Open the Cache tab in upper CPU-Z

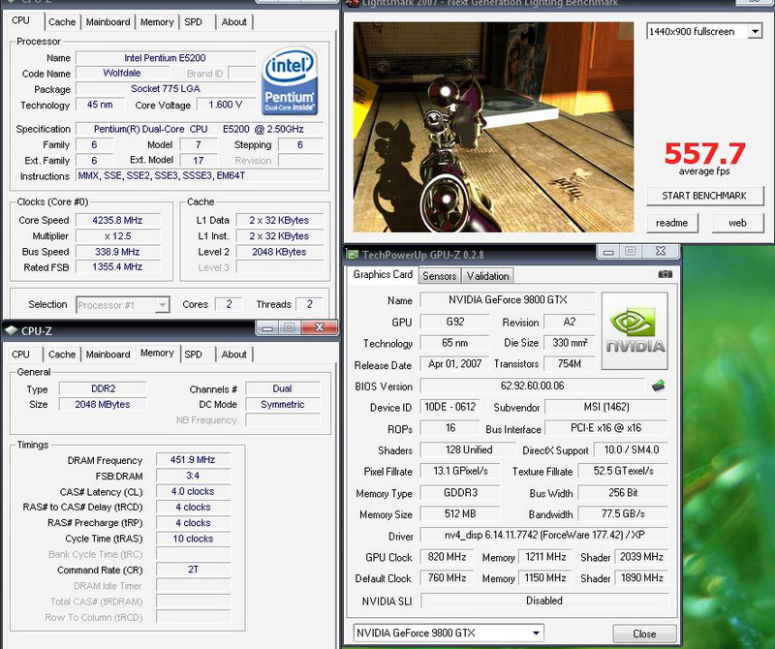pos(62,22)
